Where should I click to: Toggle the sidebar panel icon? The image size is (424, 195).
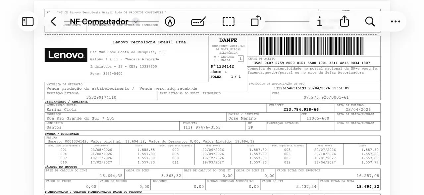[28, 22]
